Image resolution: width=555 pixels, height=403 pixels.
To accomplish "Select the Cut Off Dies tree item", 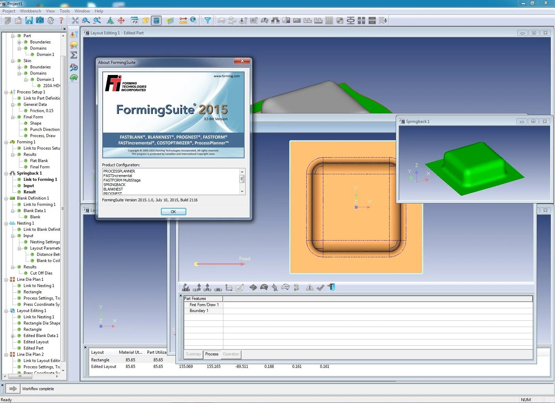I will click(41, 273).
